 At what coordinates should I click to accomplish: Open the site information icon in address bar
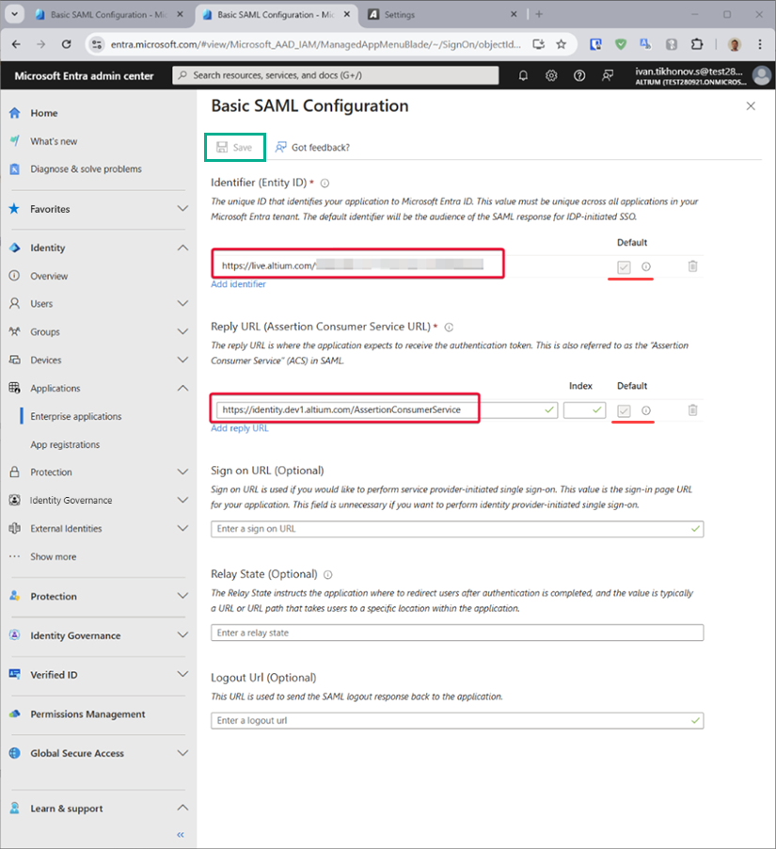coord(97,44)
